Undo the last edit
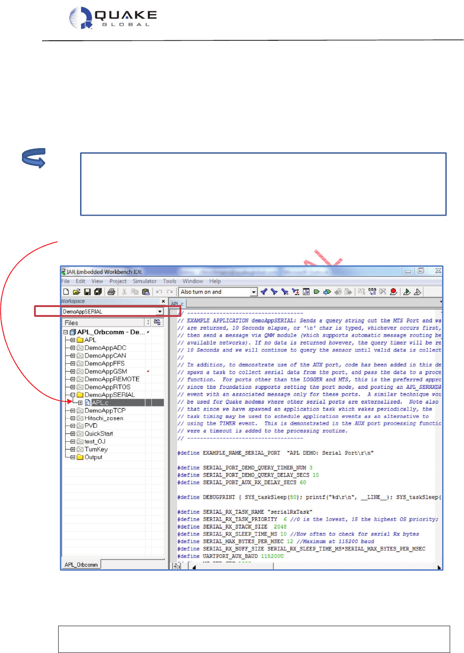 pyautogui.click(x=159, y=292)
